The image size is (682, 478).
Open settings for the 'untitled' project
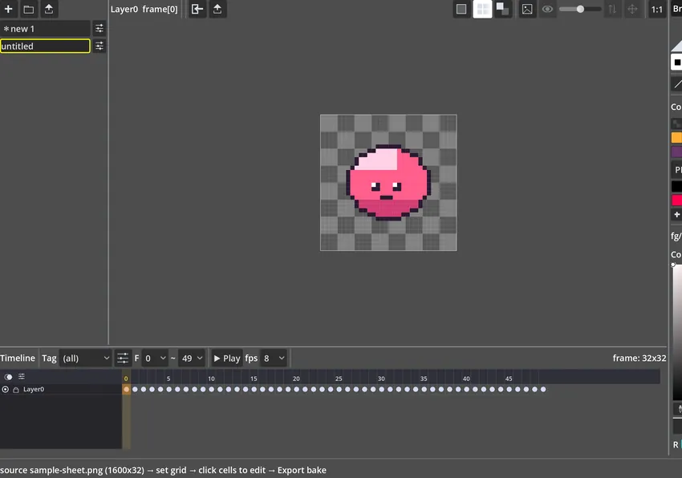coord(99,46)
